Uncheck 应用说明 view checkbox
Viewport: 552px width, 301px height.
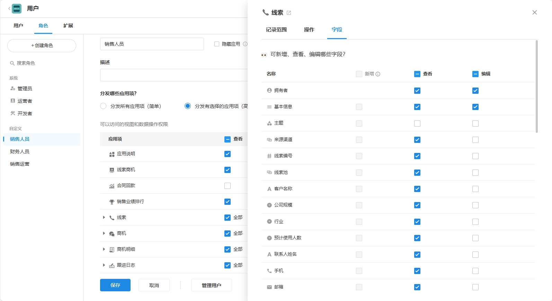point(228,154)
